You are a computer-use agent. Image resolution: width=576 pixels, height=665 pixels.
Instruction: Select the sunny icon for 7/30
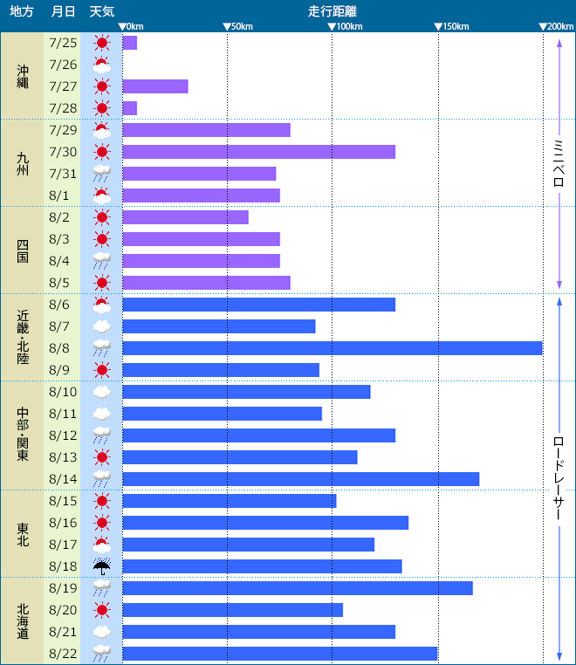[102, 152]
